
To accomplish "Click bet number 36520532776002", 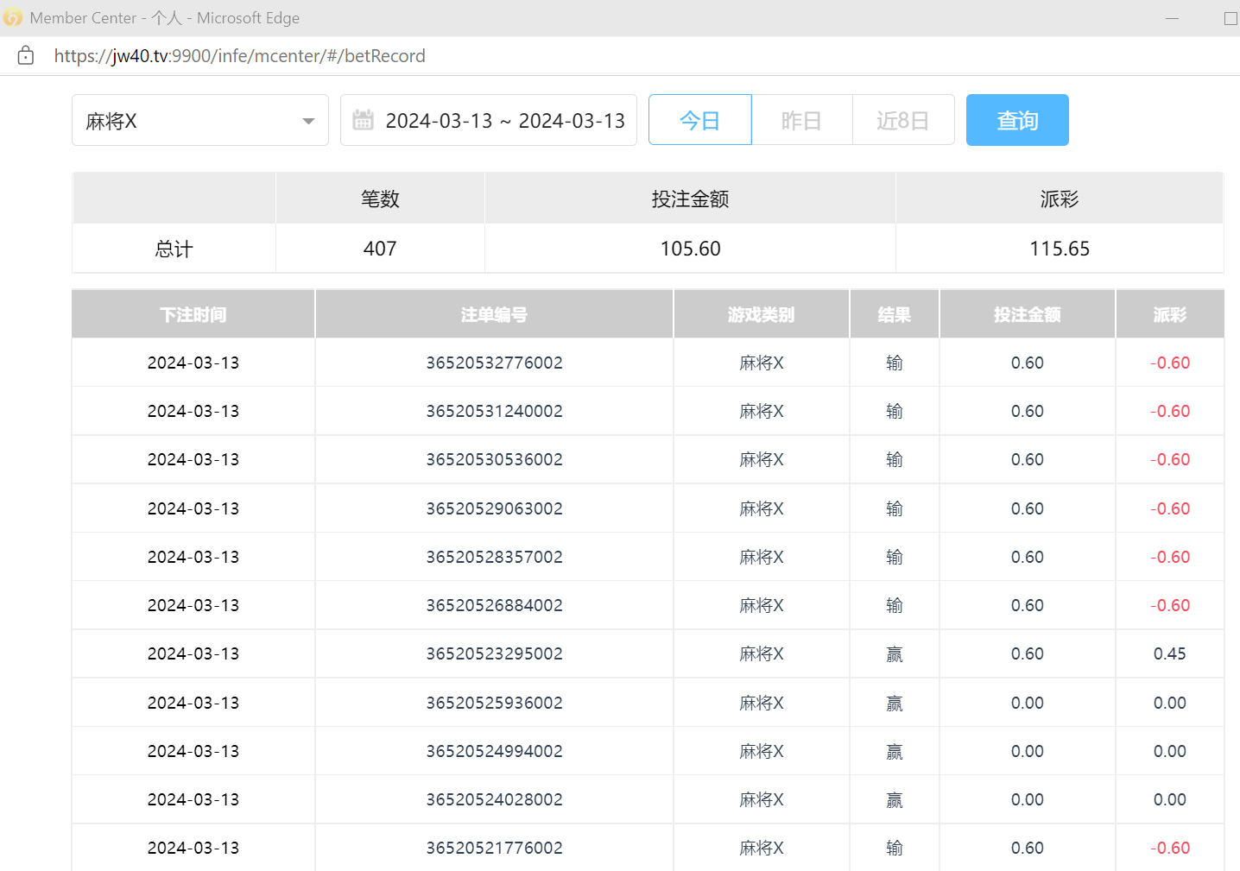I will 494,363.
